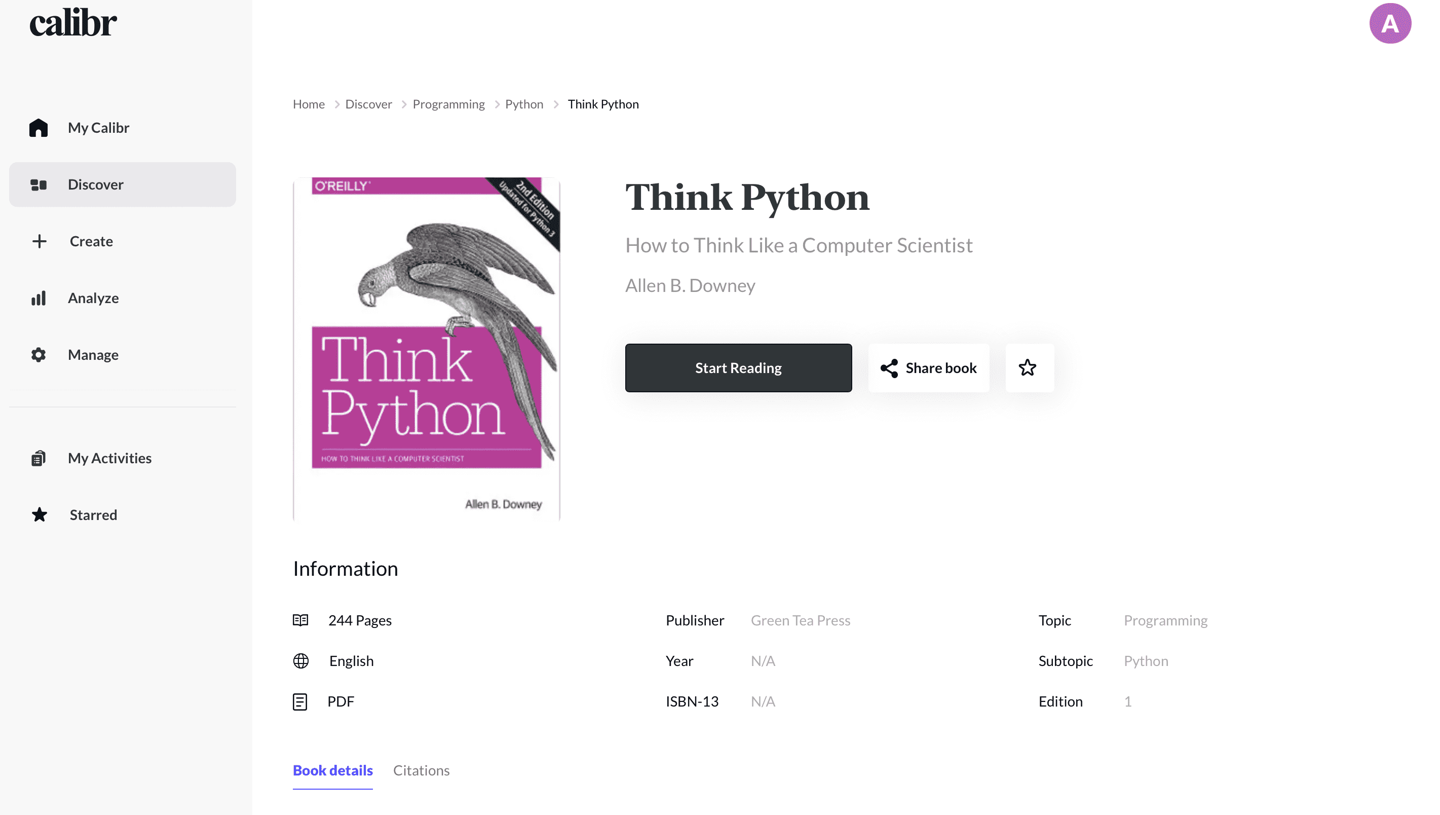The width and height of the screenshot is (1440, 815).
Task: Open the Python breadcrumb link
Action: 524,104
